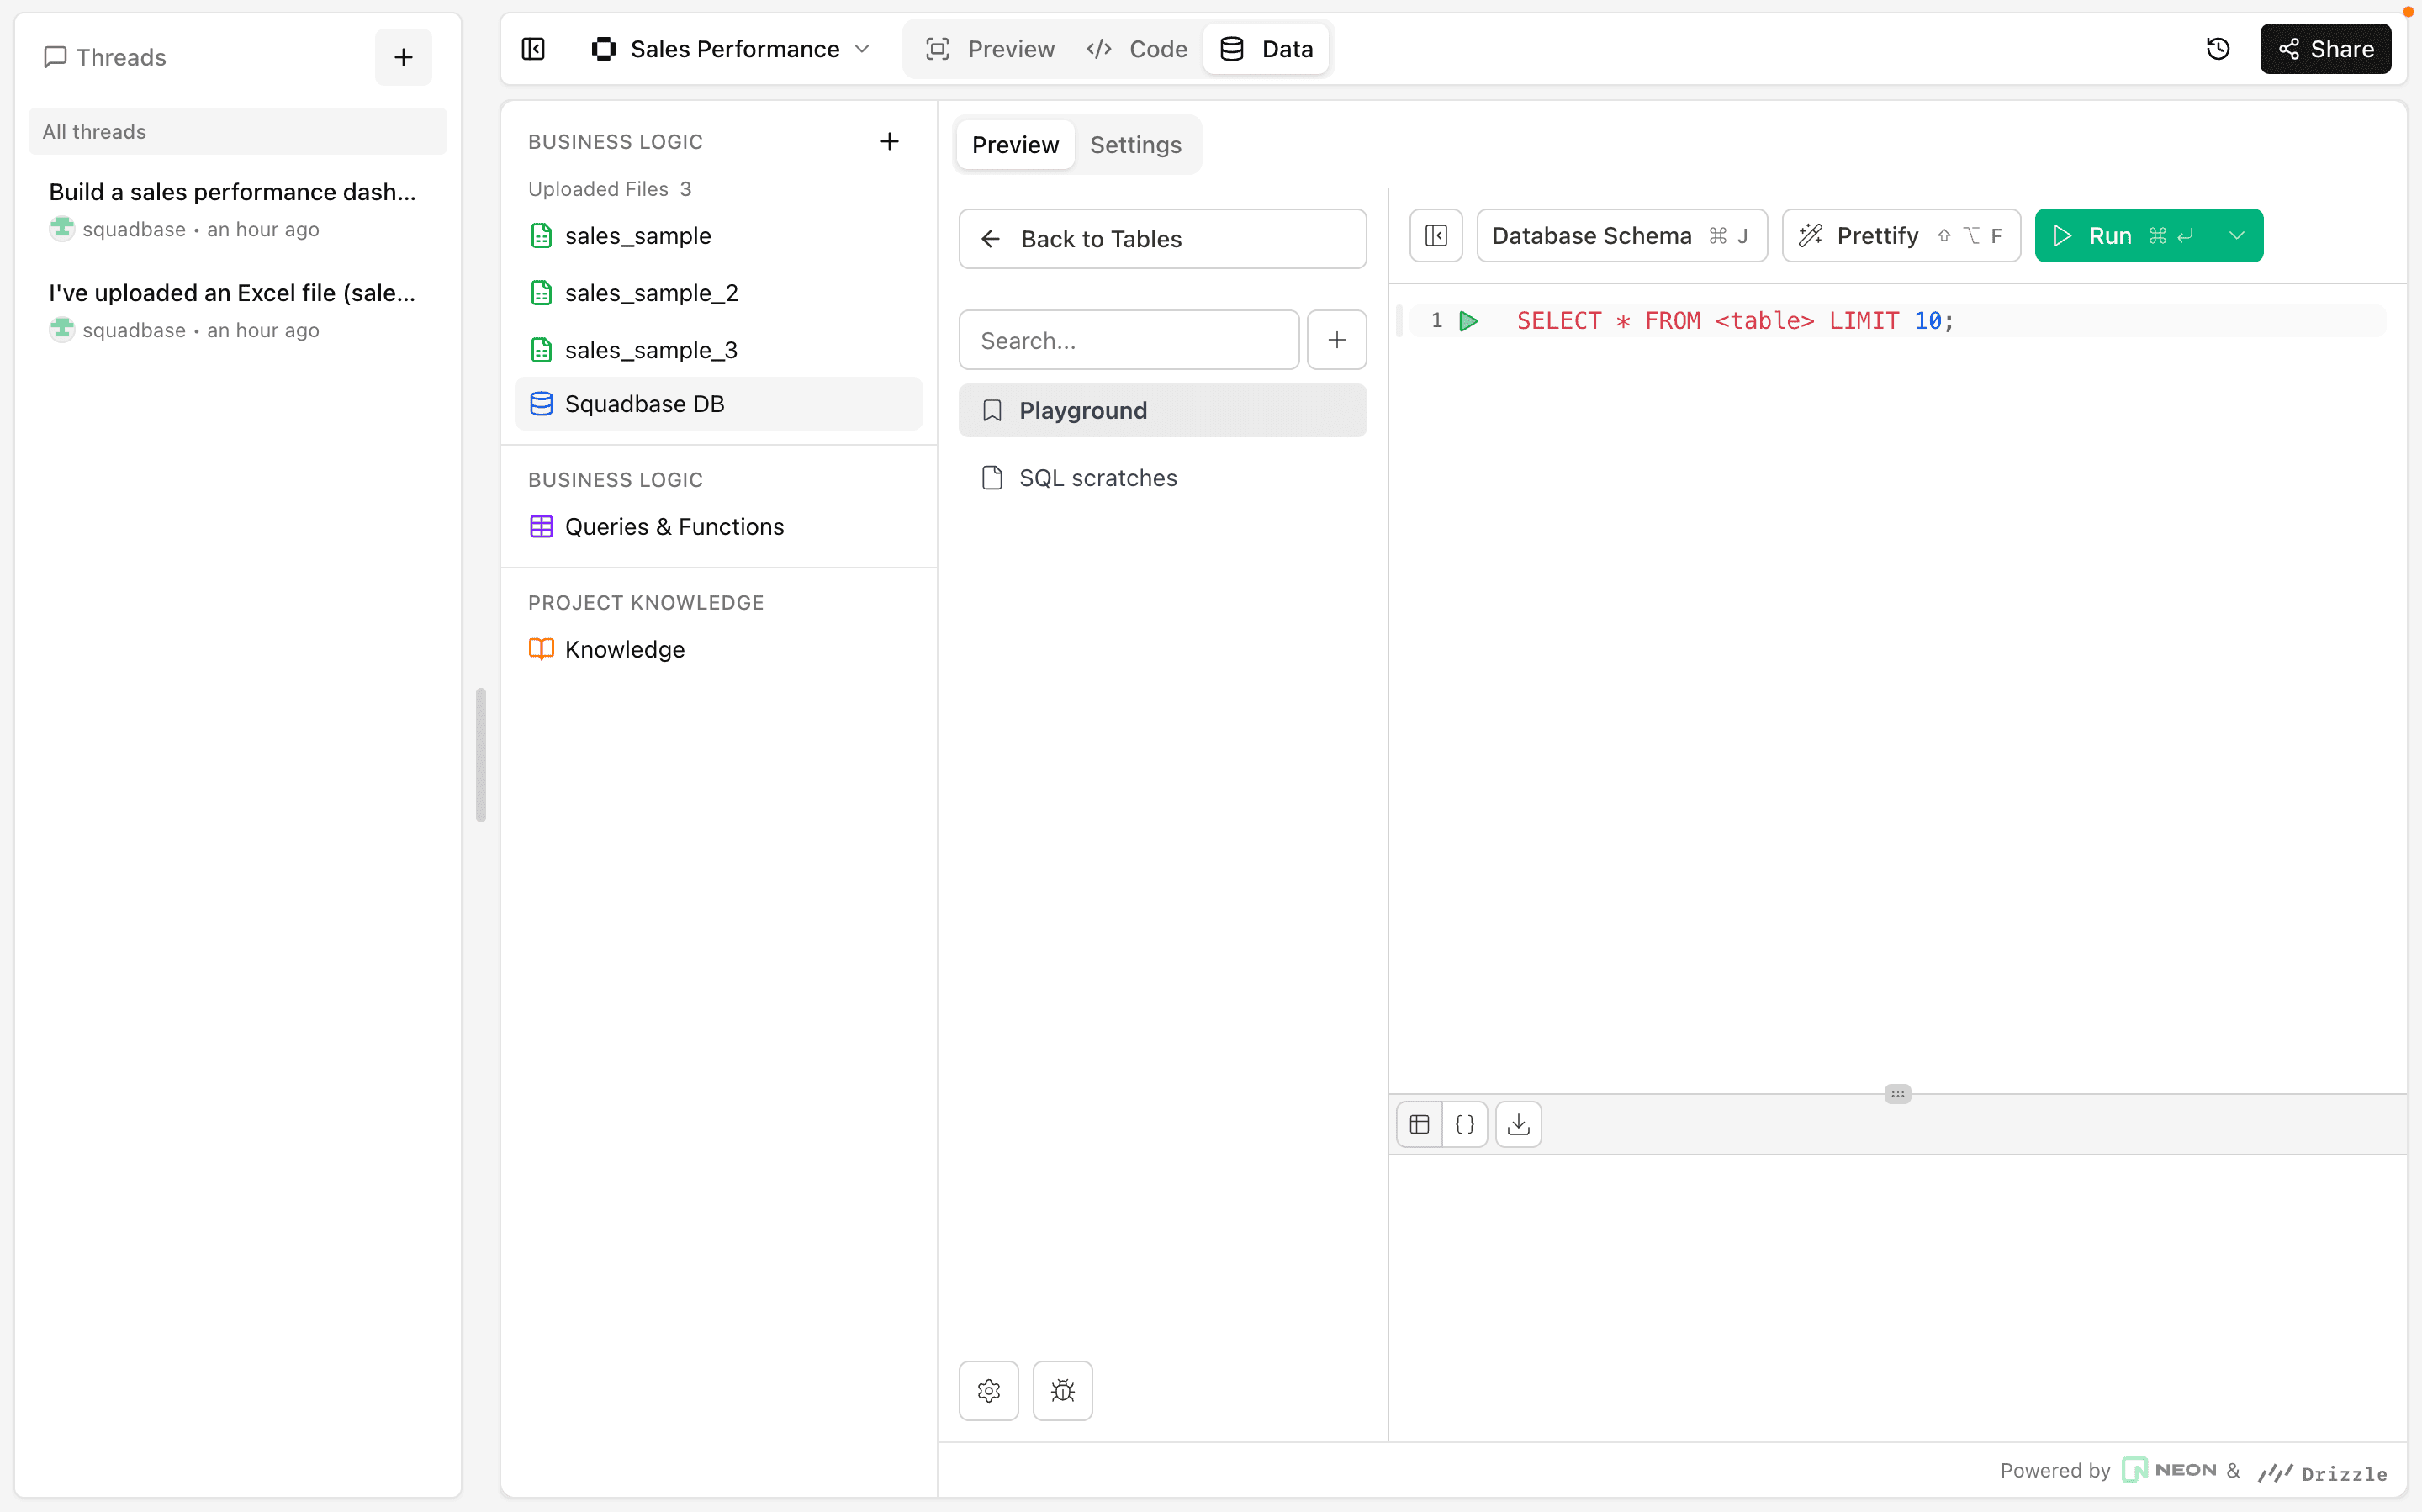This screenshot has width=2422, height=1512.
Task: Click the version history clock icon
Action: coord(2217,49)
